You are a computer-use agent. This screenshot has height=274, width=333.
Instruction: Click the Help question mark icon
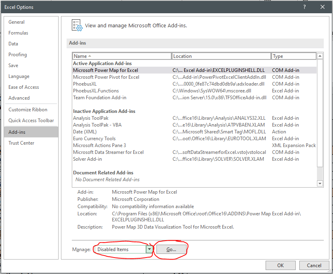click(x=305, y=7)
